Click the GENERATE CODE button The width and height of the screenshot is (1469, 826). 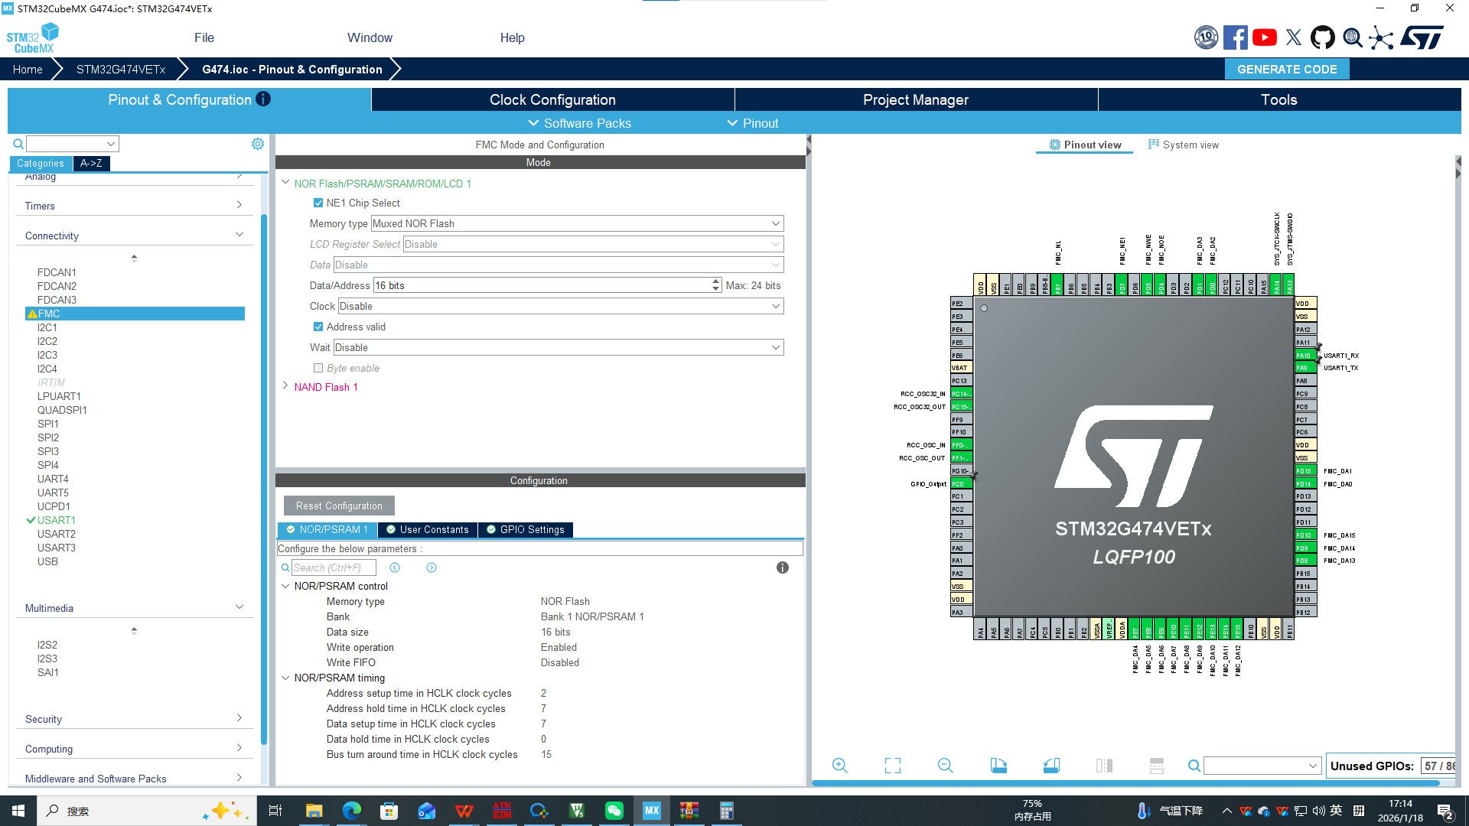point(1287,69)
